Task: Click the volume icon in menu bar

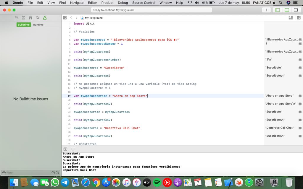Action: tap(197, 3)
